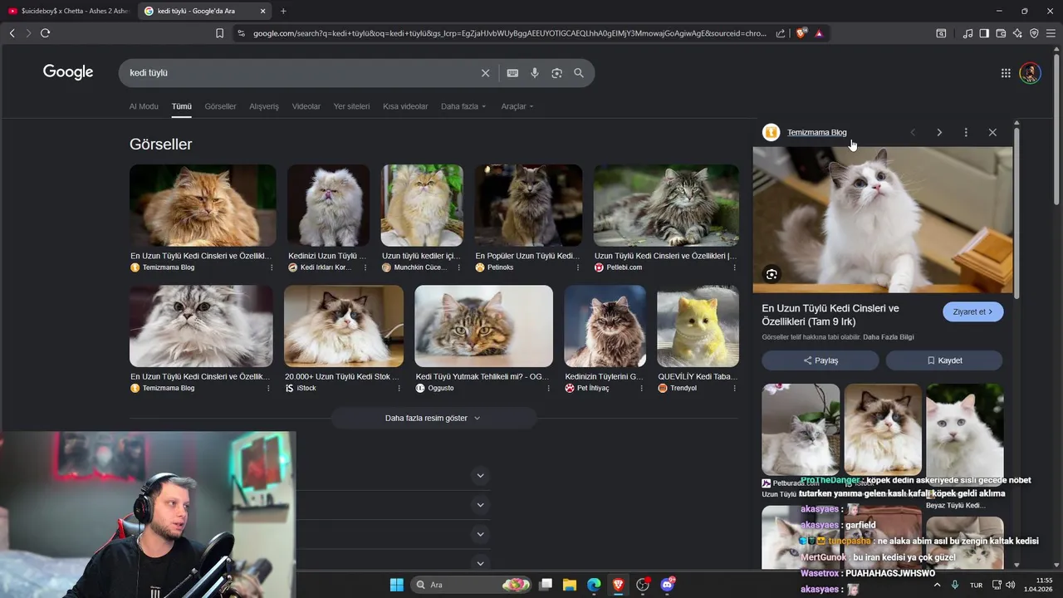Open the Leo AI sparkle icon
Image resolution: width=1063 pixels, height=598 pixels.
pyautogui.click(x=1017, y=33)
